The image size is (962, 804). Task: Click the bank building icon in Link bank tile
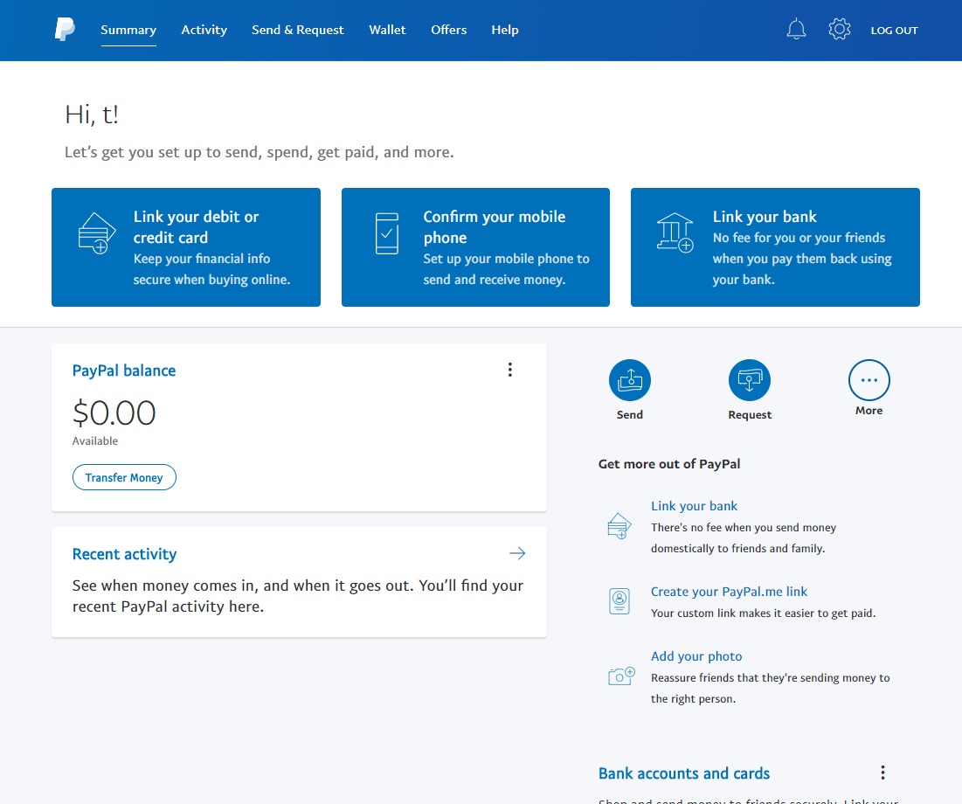pos(675,232)
